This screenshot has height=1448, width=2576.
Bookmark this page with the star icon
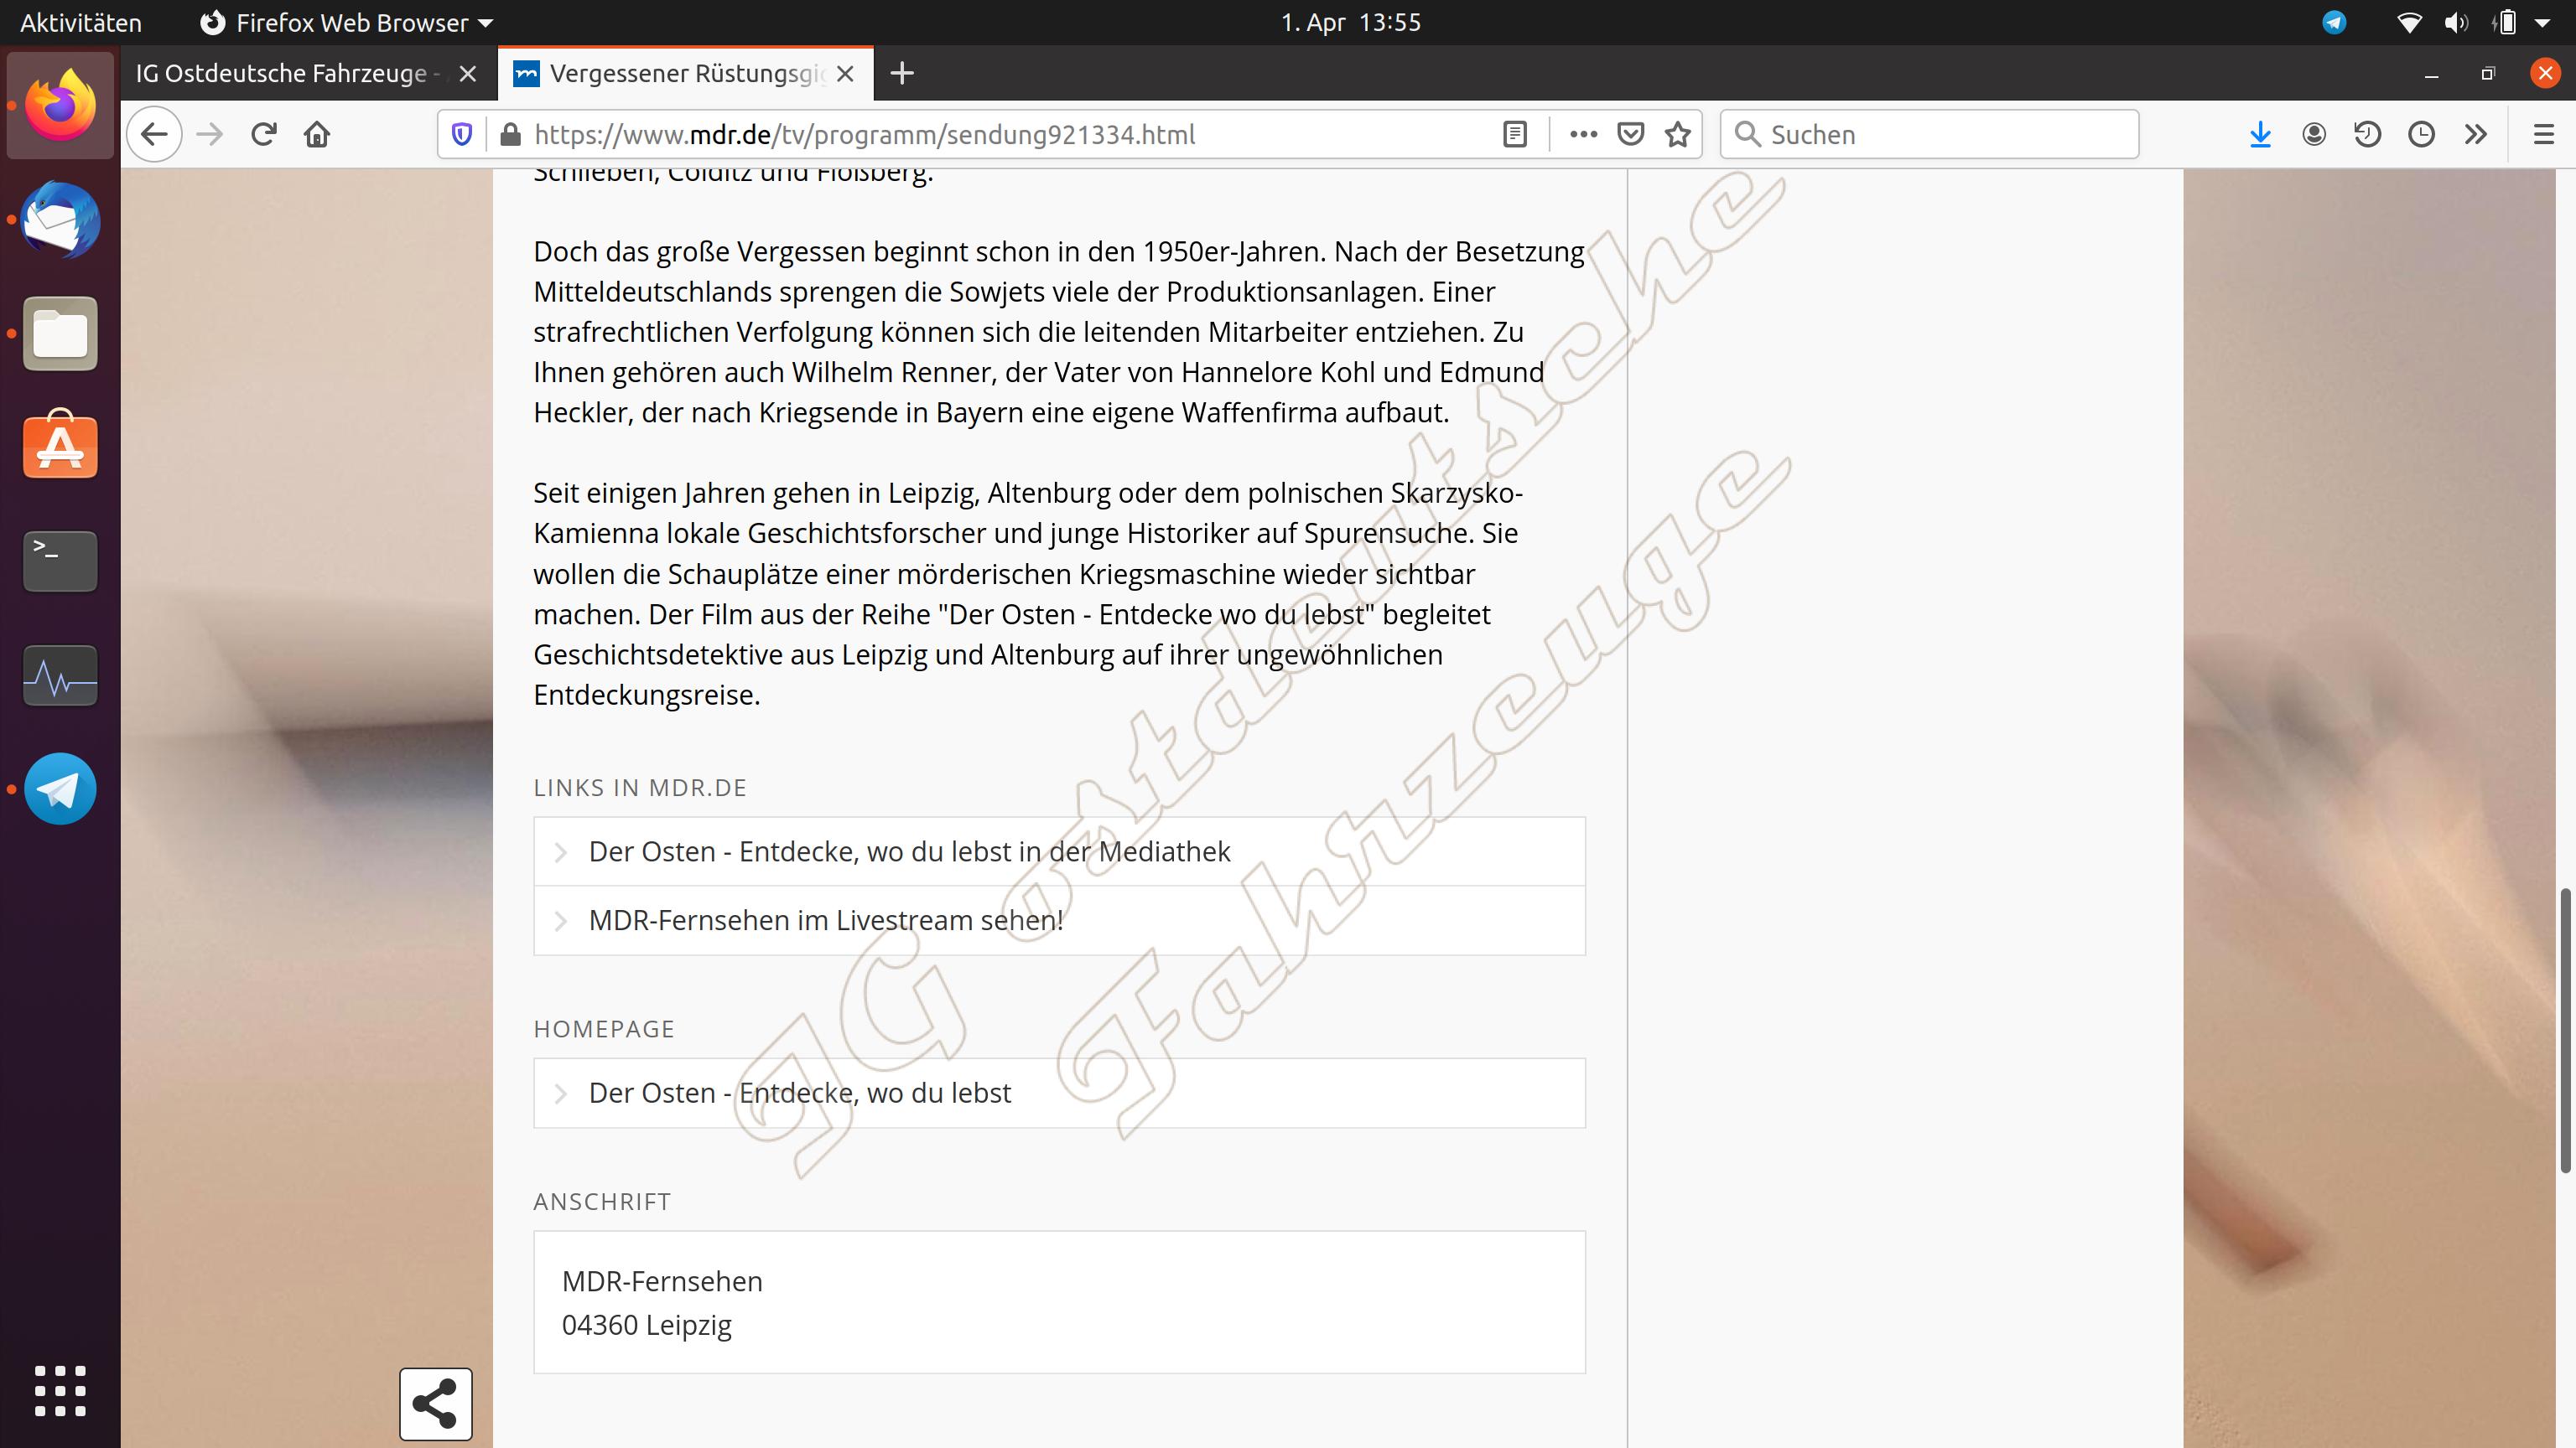[x=1678, y=134]
